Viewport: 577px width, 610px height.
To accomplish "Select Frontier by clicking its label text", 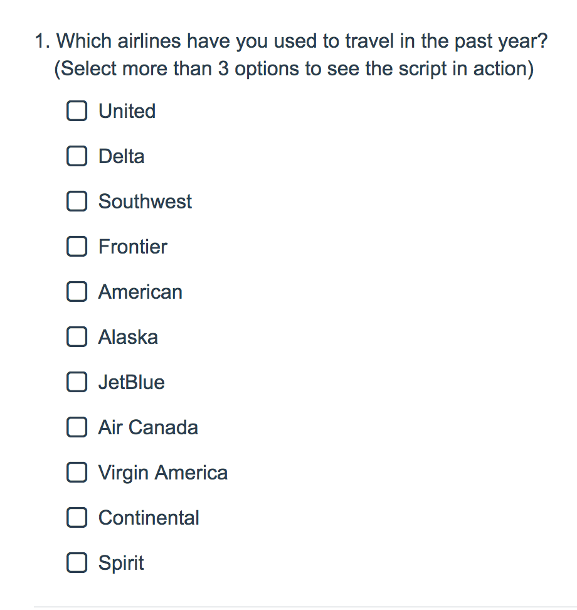I will point(132,247).
